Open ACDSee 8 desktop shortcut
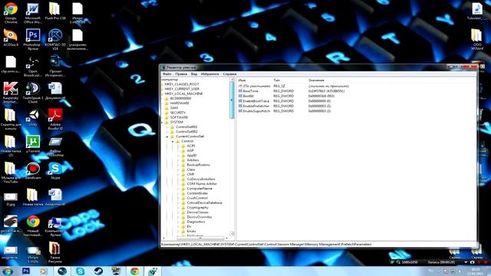This screenshot has height=276, width=491. click(11, 38)
